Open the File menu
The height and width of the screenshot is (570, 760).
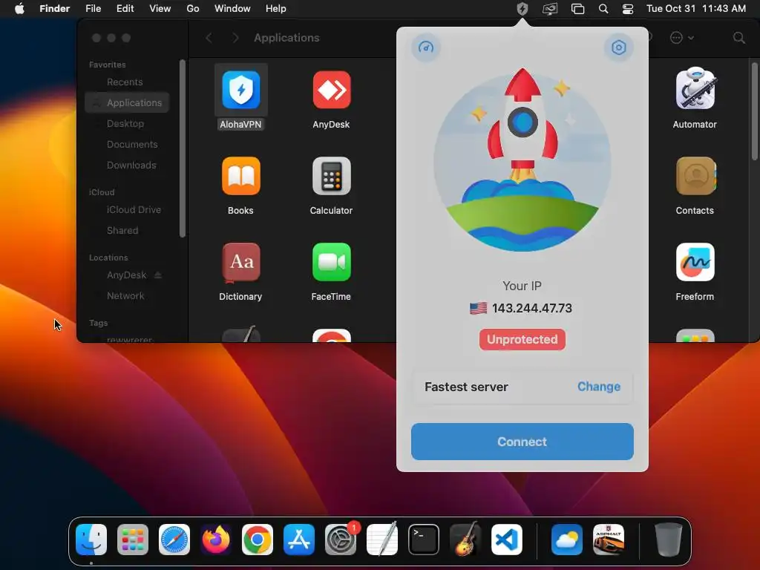(93, 9)
